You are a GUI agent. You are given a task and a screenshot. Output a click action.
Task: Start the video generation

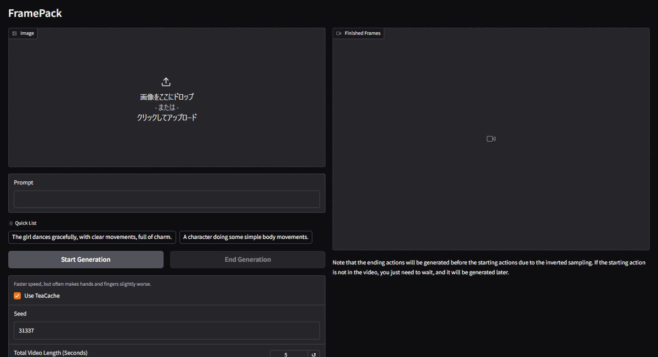point(86,260)
